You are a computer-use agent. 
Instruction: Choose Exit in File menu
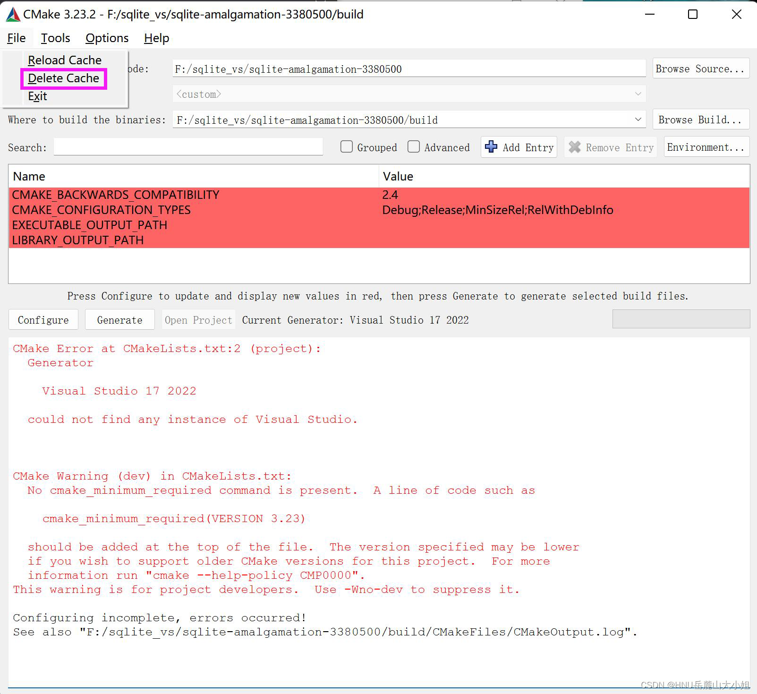click(x=37, y=96)
